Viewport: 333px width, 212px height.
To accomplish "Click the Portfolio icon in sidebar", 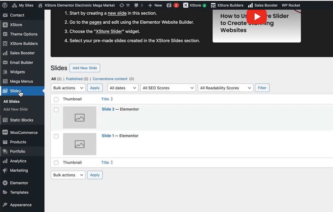I will pos(5,151).
